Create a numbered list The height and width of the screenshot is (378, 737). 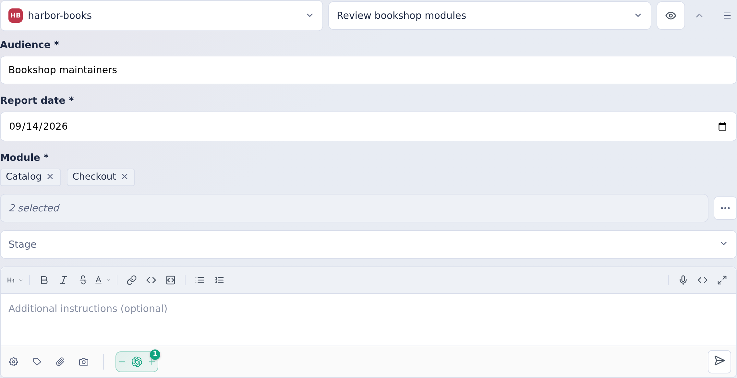(x=219, y=280)
